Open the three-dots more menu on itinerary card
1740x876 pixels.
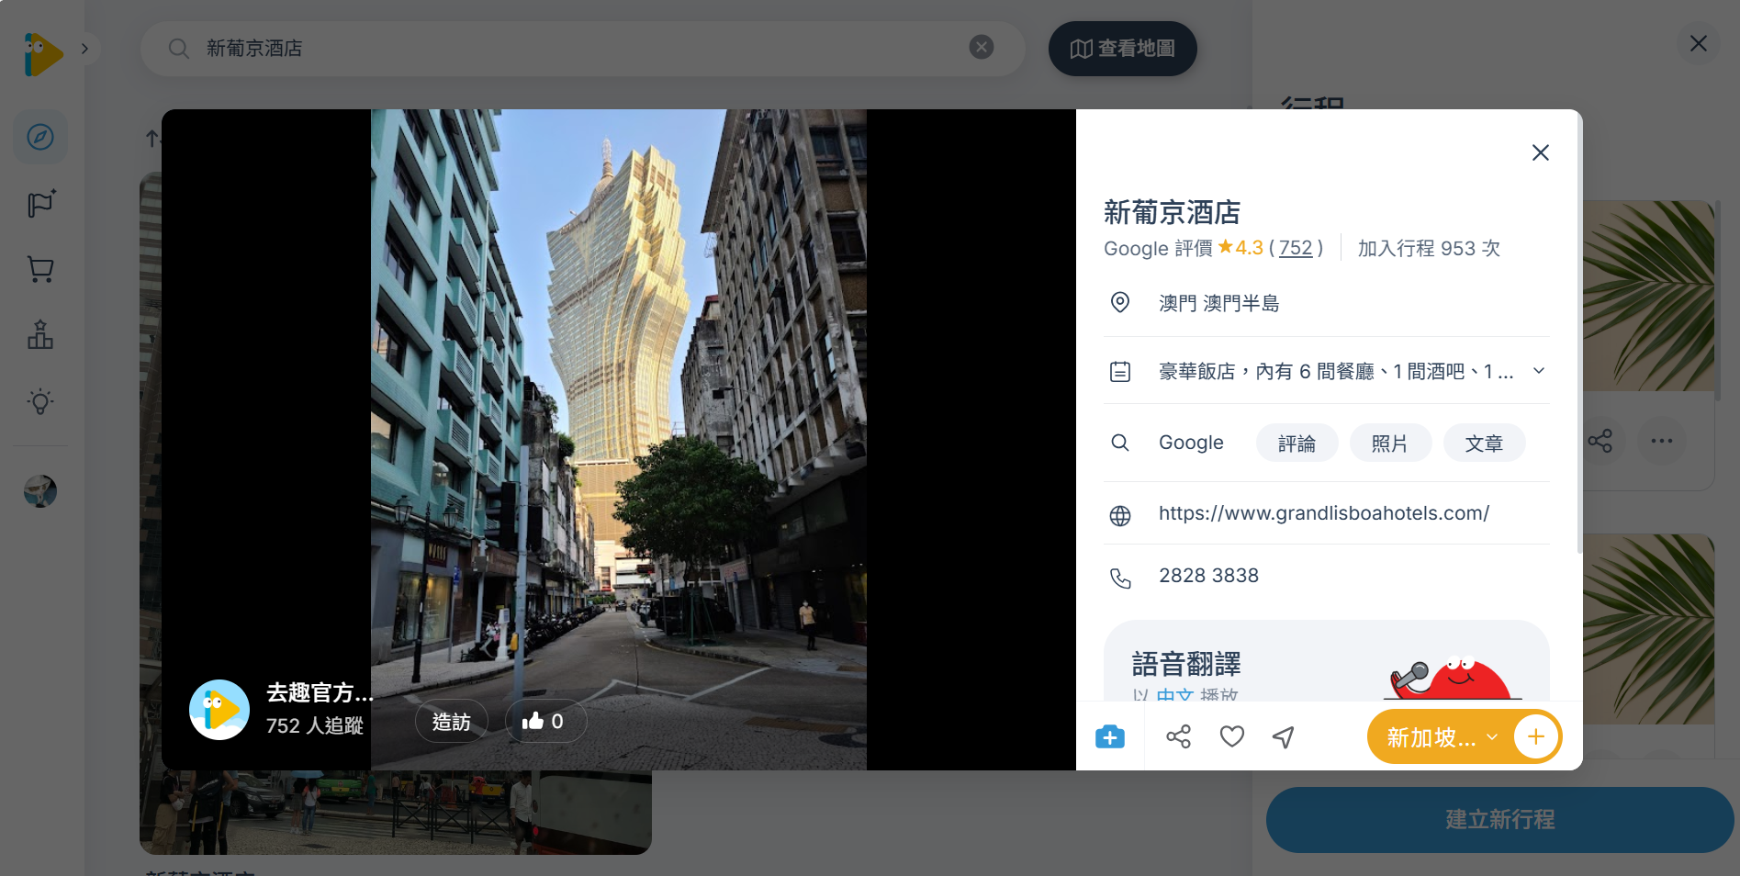click(1662, 441)
